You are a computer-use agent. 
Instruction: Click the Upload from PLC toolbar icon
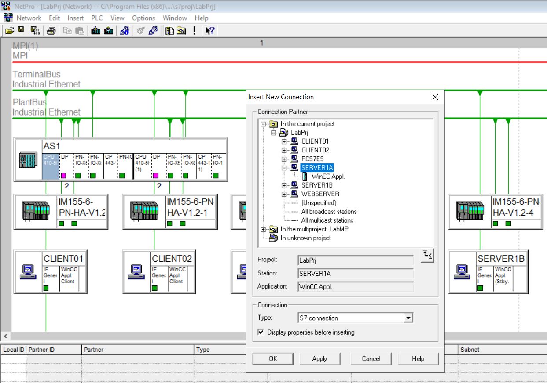pos(108,30)
